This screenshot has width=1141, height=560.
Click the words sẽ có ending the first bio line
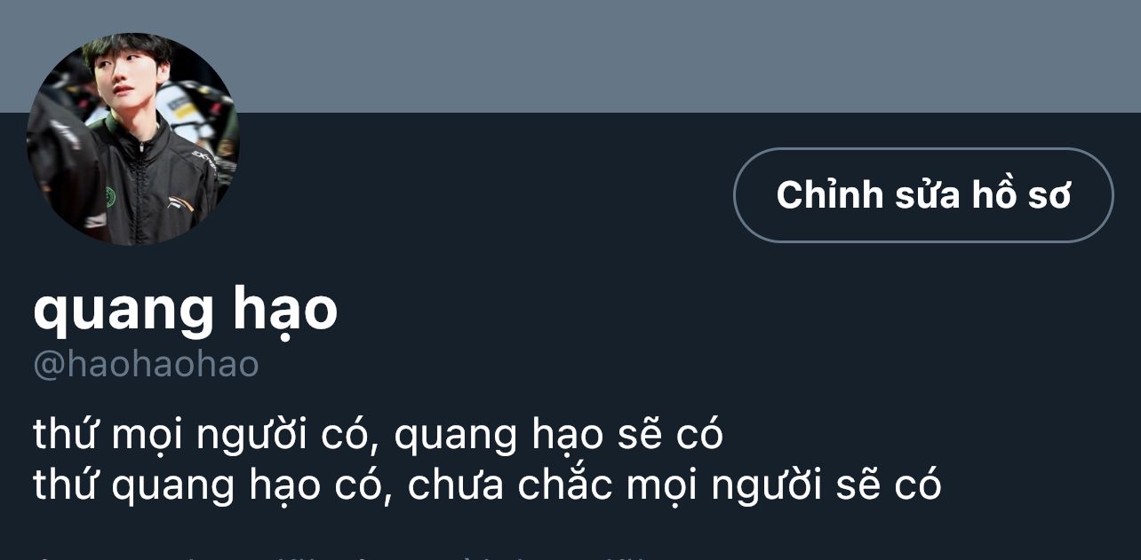[x=669, y=435]
